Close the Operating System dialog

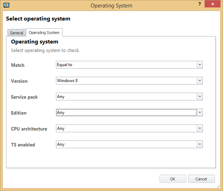coord(212,4)
